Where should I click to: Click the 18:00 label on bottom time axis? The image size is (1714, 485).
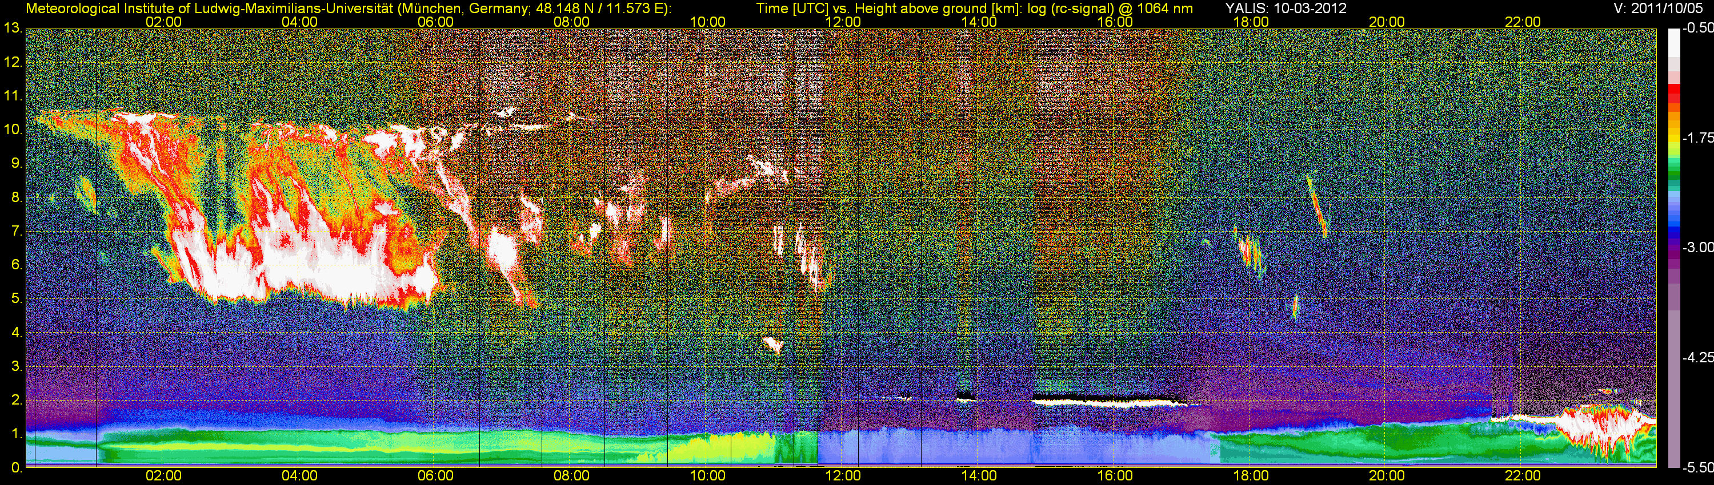[x=1251, y=476]
